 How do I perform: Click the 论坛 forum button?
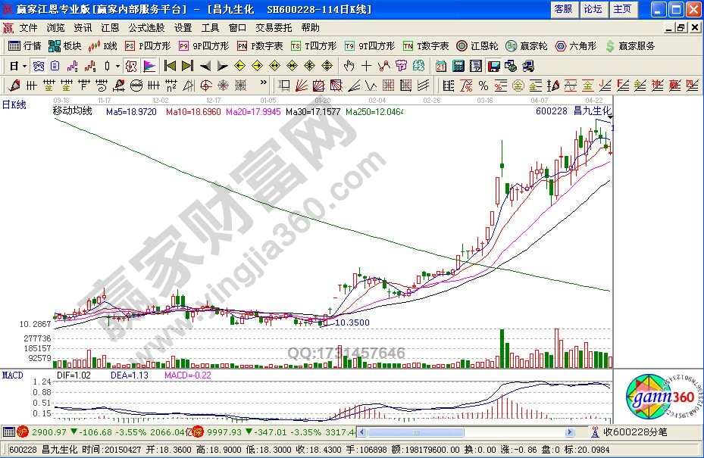pos(593,9)
